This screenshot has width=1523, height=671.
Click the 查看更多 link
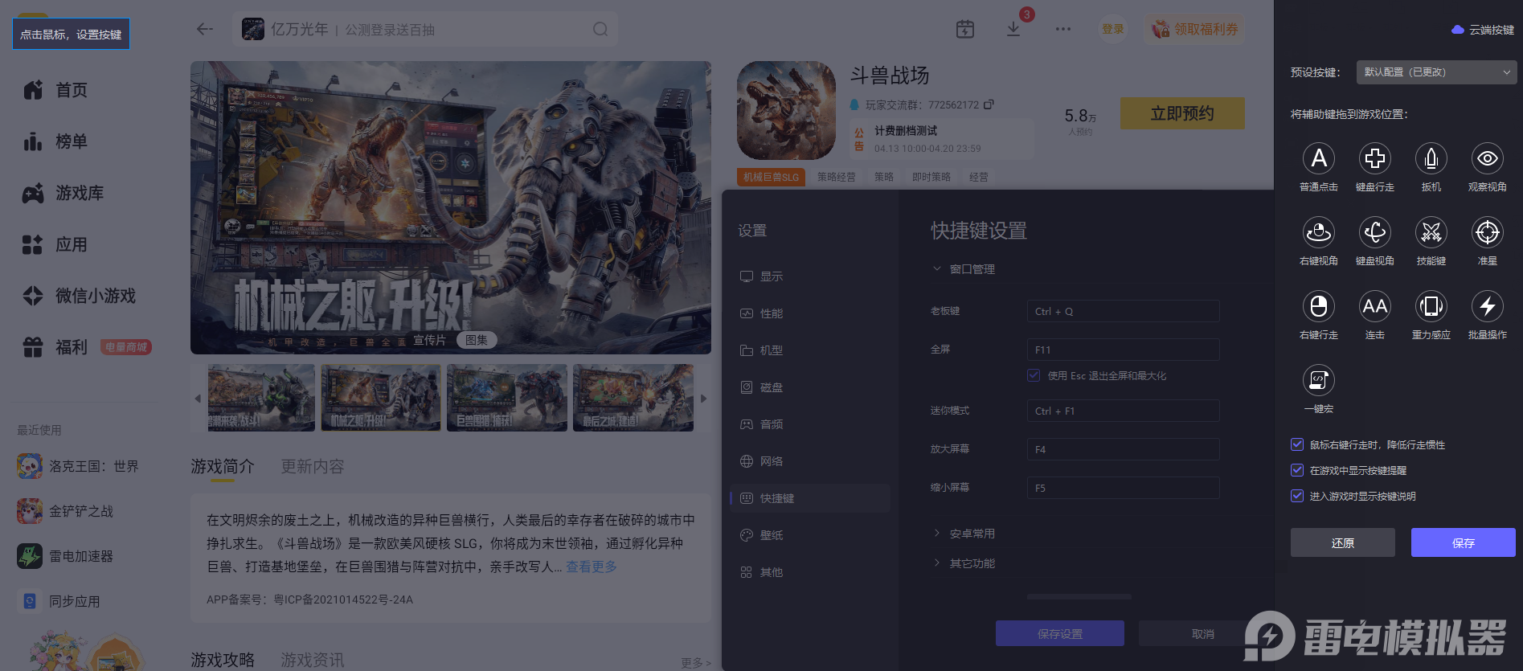592,567
